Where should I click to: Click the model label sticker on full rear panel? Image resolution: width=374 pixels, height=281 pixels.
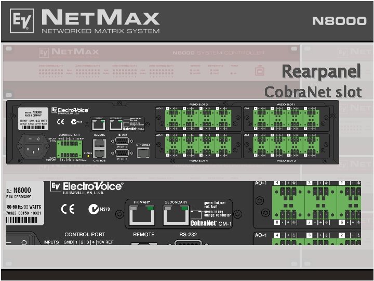[x=33, y=119]
